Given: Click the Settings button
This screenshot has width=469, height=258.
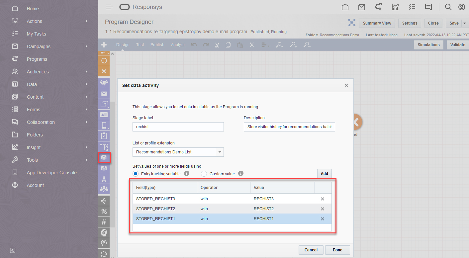Looking at the screenshot, I should pos(410,23).
